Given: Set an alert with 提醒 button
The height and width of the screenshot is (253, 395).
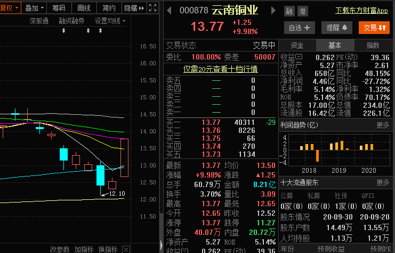Looking at the screenshot, I should pyautogui.click(x=337, y=28).
